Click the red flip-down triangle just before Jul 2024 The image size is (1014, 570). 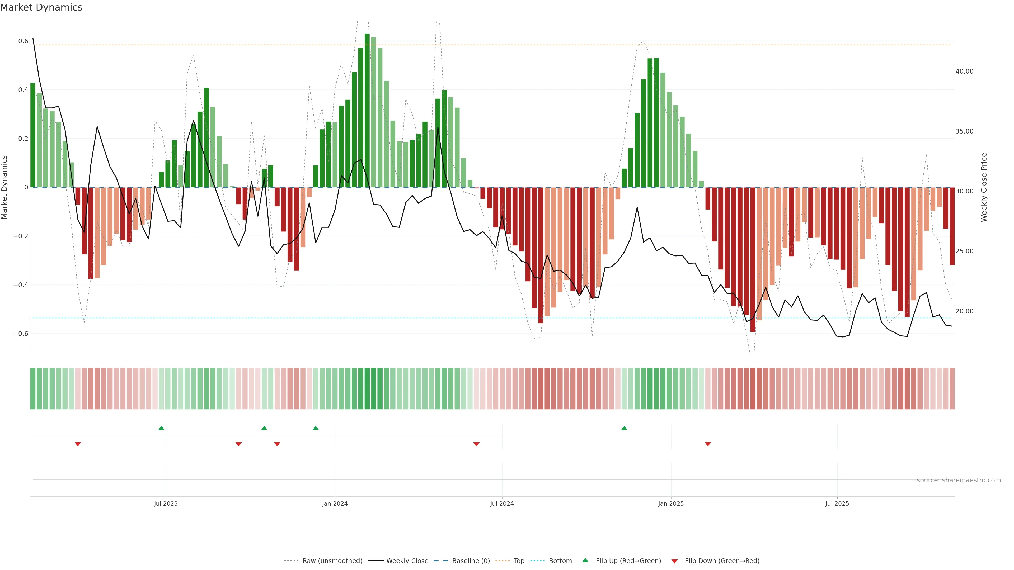476,444
